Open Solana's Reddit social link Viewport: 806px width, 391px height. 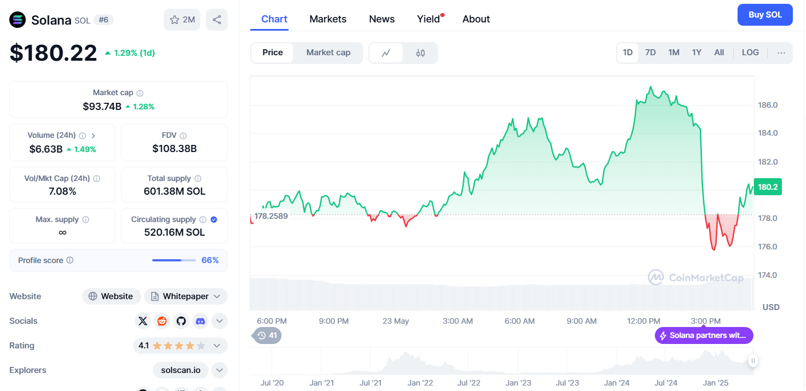click(162, 321)
